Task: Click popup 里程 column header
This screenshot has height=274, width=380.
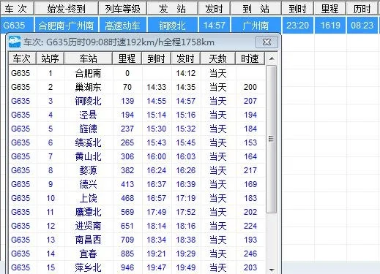Action: (x=127, y=58)
